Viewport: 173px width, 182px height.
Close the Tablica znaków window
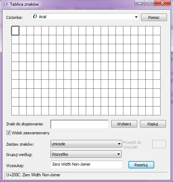pyautogui.click(x=162, y=2)
